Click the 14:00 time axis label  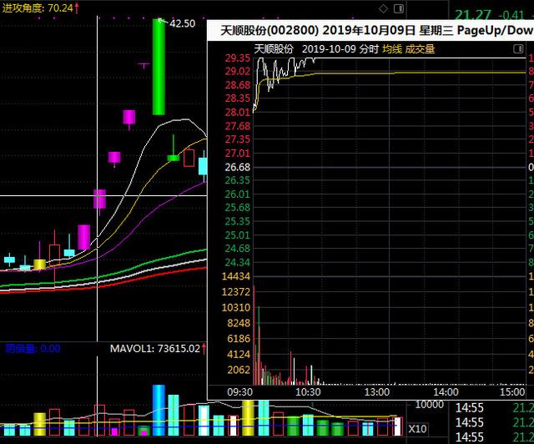[x=446, y=392]
